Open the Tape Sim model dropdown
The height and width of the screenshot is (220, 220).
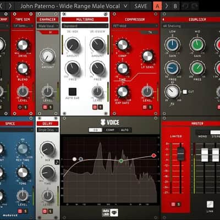(x=23, y=26)
